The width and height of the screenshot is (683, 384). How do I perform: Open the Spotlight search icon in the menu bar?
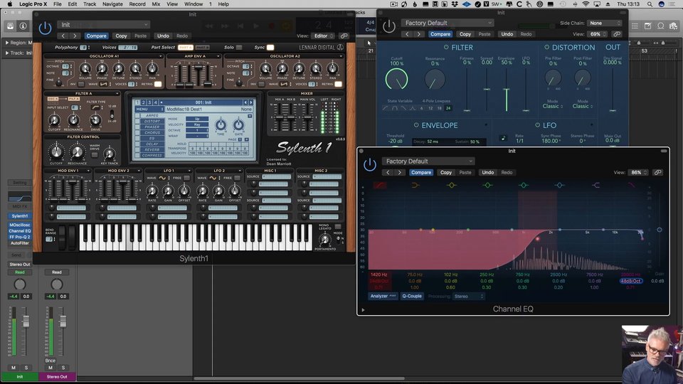coord(650,4)
